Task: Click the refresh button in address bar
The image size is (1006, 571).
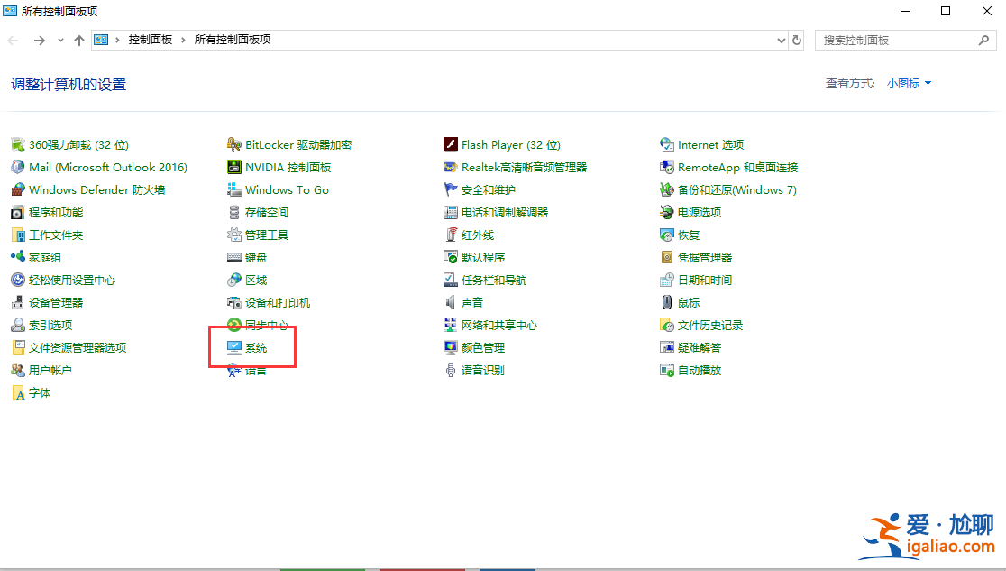Action: point(795,40)
